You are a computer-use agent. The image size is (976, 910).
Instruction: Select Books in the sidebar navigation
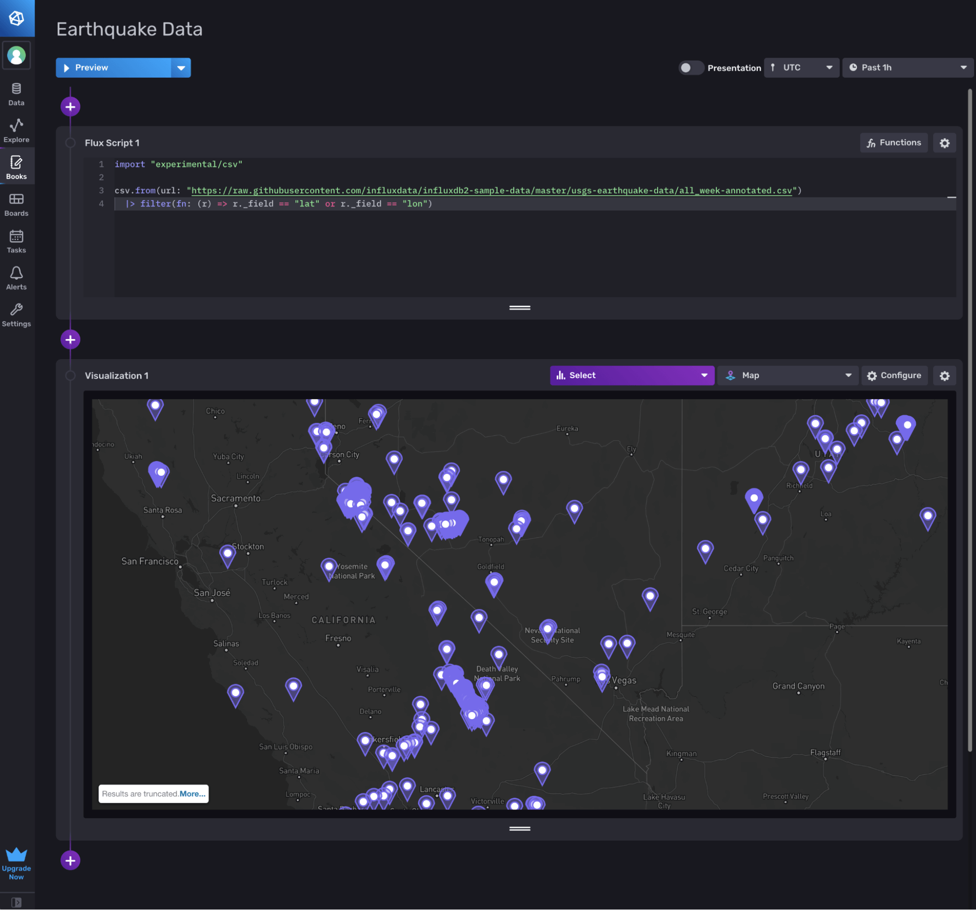pyautogui.click(x=16, y=167)
